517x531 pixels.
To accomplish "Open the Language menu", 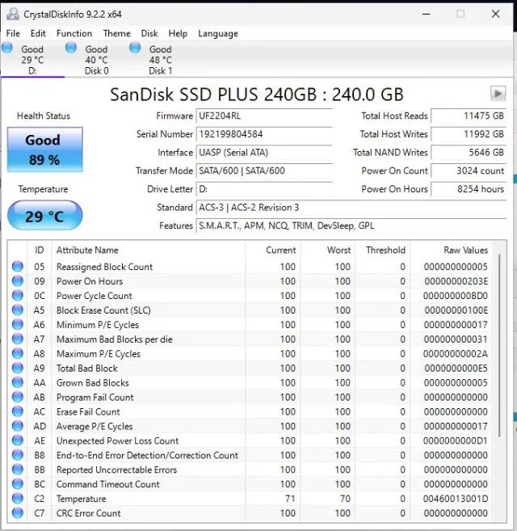I will [x=218, y=33].
